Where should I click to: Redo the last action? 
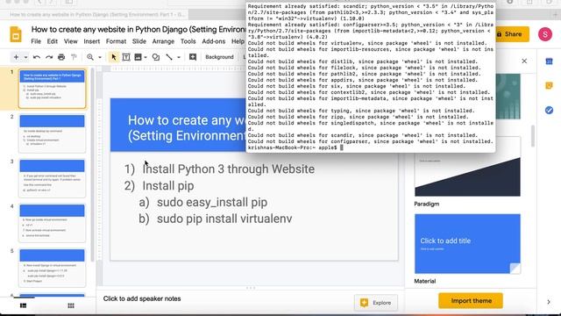(x=49, y=57)
